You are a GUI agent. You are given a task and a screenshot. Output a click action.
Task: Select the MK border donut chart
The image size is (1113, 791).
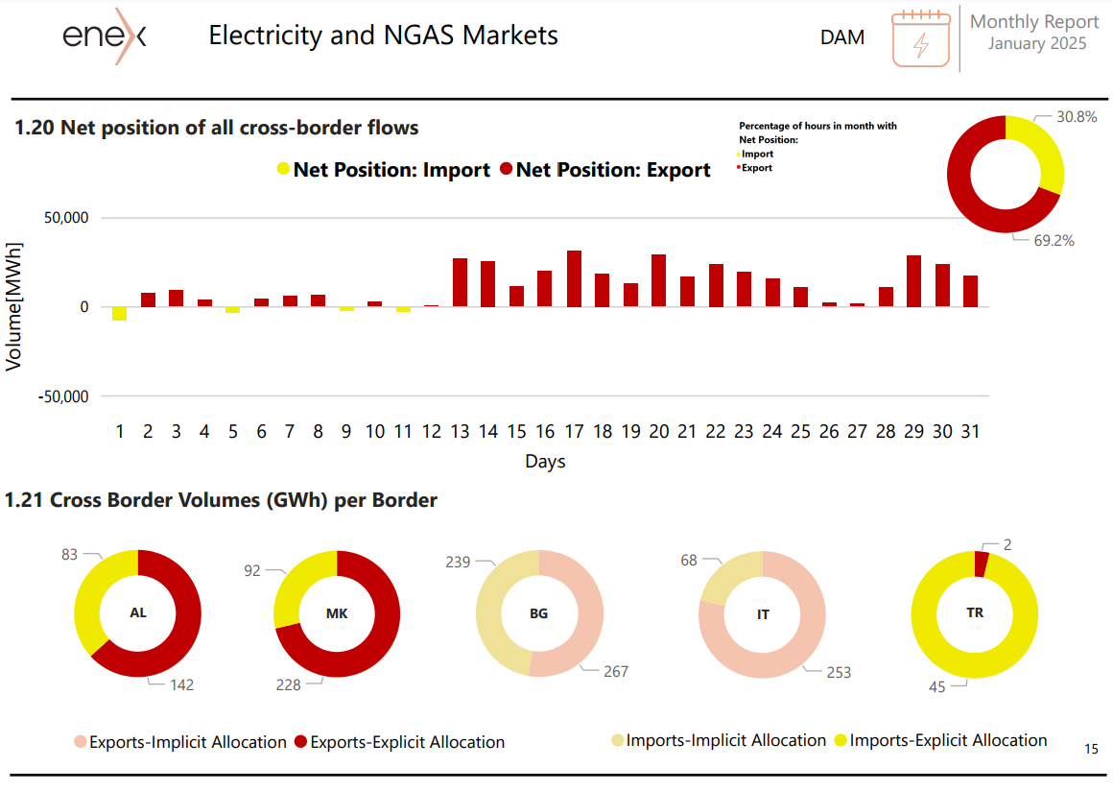(337, 613)
